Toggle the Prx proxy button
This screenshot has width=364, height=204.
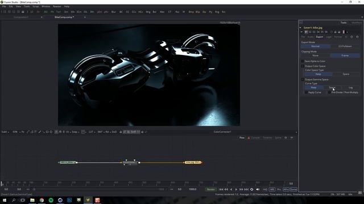279,189
